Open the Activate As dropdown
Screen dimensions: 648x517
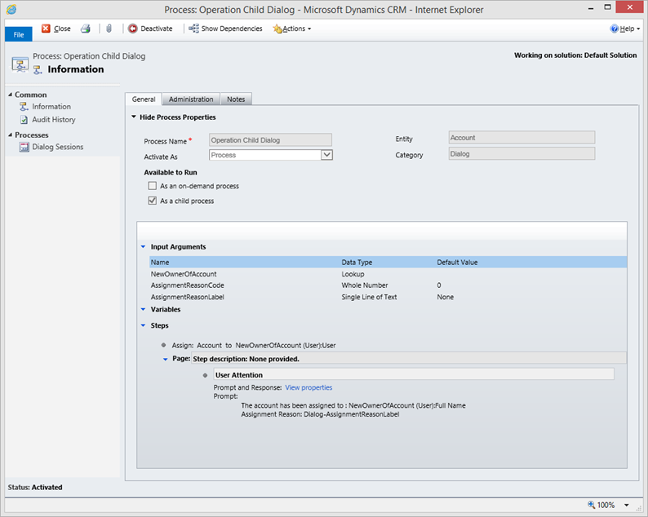[x=327, y=155]
